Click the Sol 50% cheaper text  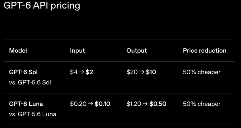(x=202, y=72)
